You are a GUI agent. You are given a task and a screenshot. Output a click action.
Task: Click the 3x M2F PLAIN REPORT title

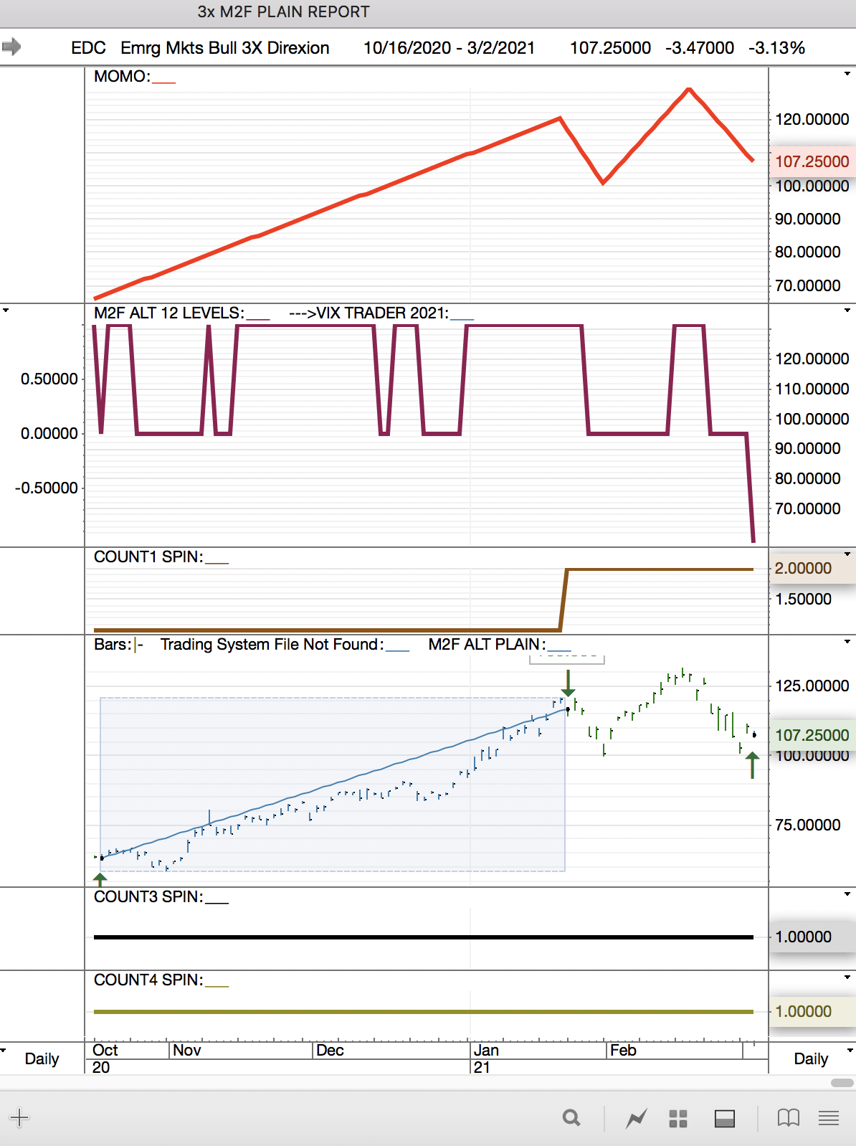(283, 11)
